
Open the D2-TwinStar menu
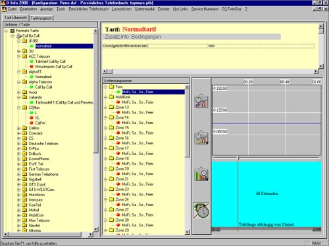[232, 9]
